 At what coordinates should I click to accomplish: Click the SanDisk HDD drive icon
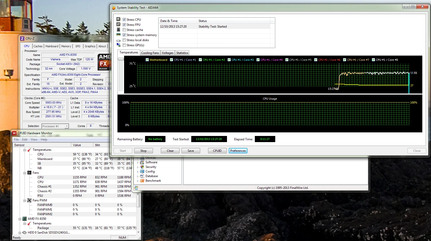pos(25,233)
